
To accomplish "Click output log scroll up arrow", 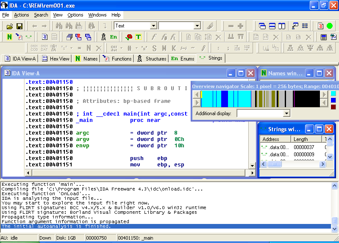I will [x=334, y=185].
